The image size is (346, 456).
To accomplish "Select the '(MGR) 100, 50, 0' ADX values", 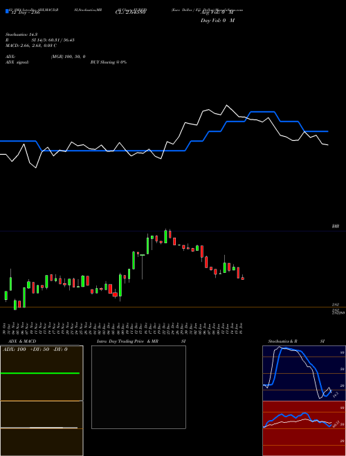I will point(68,57).
